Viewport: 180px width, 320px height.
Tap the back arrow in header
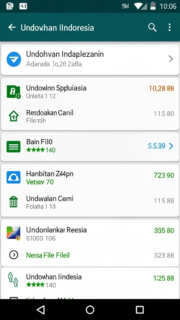(12, 27)
